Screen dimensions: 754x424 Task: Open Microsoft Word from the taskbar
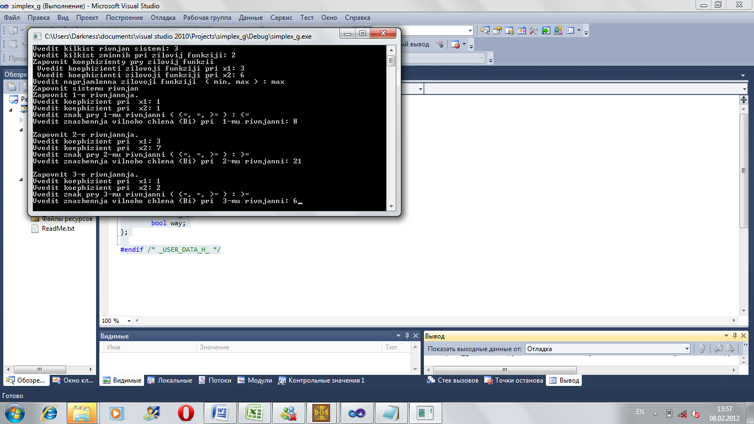219,412
